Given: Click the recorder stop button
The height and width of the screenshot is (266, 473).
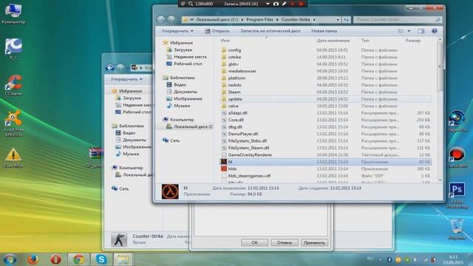Looking at the screenshot, I should [x=301, y=4].
